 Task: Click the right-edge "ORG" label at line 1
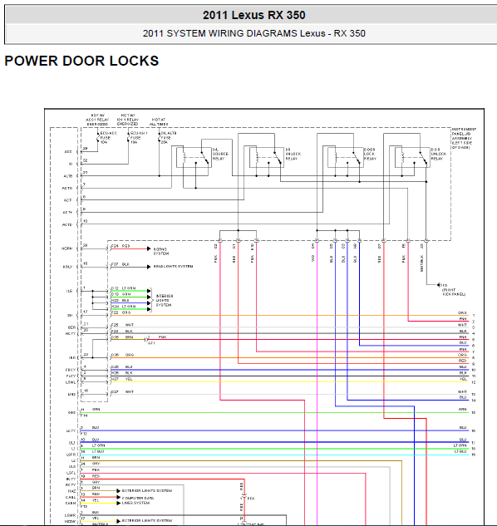[462, 312]
